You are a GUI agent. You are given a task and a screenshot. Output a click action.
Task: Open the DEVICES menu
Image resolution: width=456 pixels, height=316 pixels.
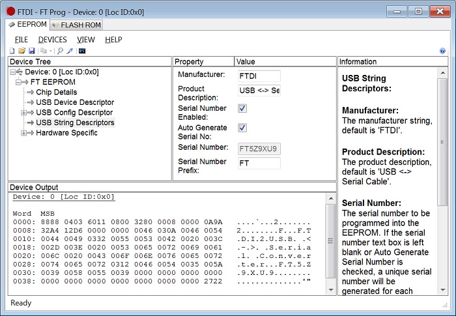coord(52,40)
